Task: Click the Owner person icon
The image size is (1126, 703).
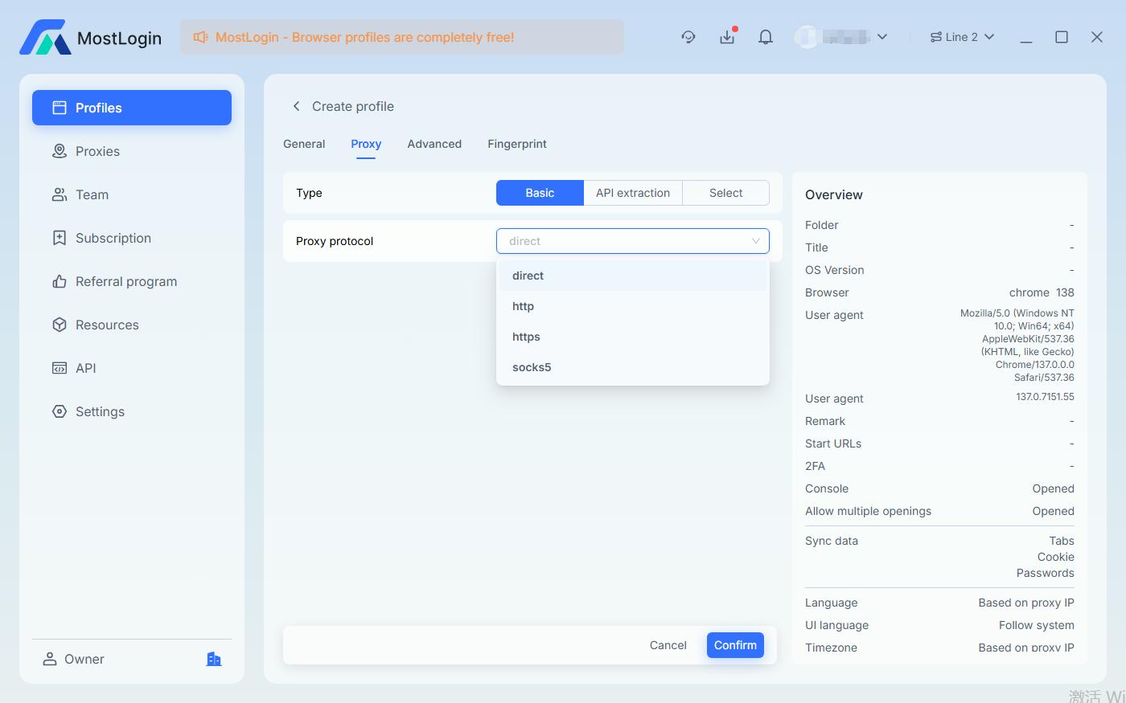Action: point(50,659)
